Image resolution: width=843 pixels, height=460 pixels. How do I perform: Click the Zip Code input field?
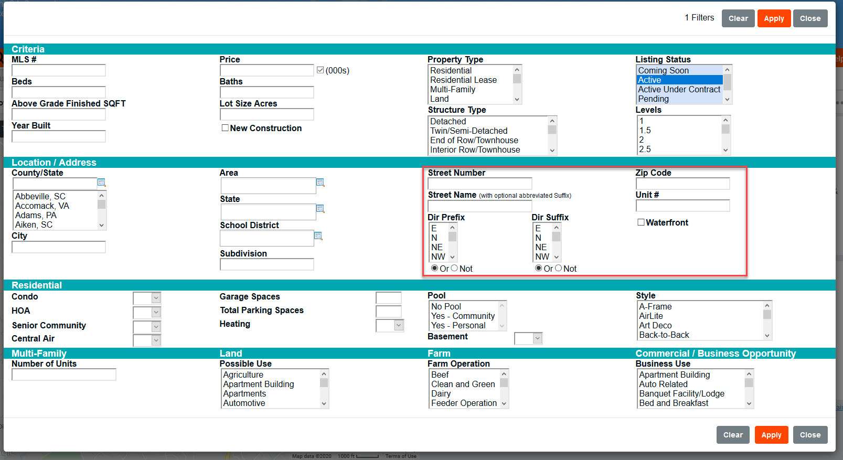pos(682,184)
